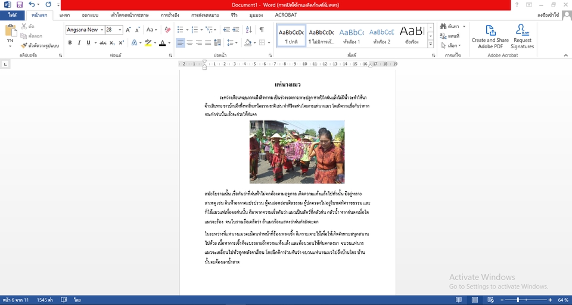Switch to Read Mode view in status bar
The image size is (572, 305).
pyautogui.click(x=459, y=300)
